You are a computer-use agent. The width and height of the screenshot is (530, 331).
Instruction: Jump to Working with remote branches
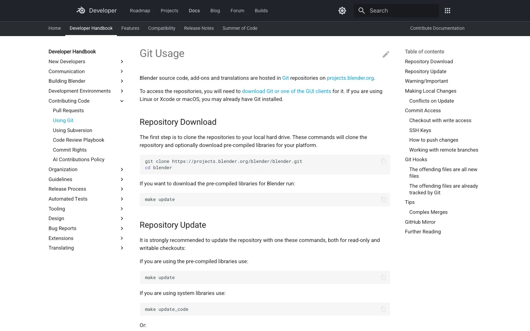click(444, 150)
